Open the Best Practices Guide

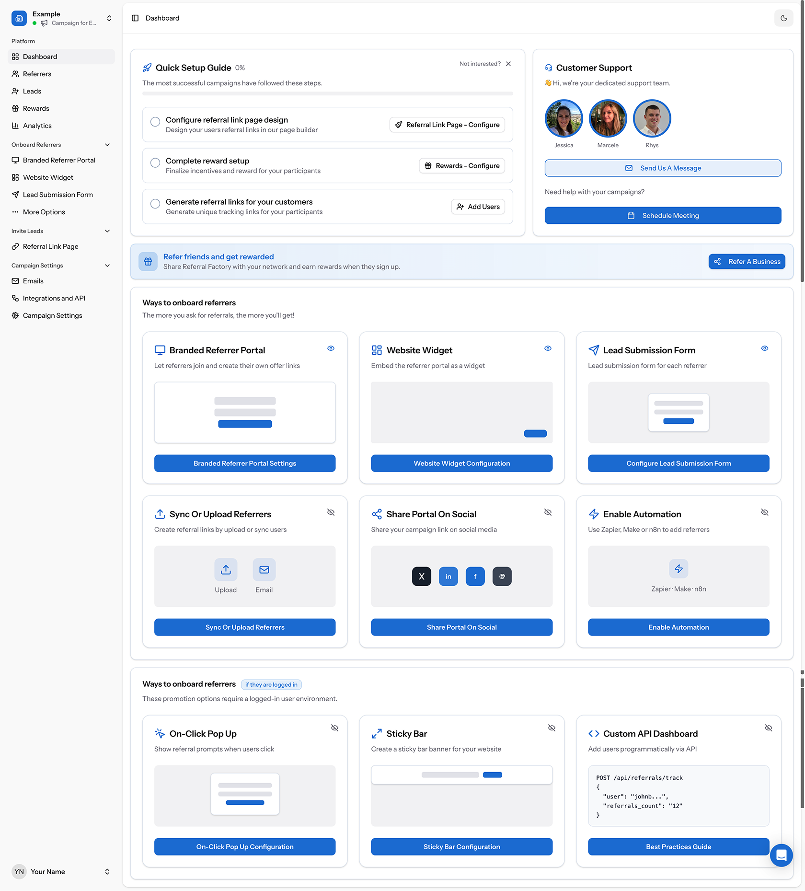[678, 846]
